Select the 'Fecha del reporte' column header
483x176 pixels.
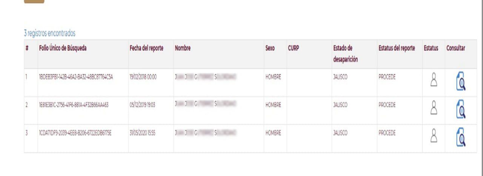click(146, 48)
